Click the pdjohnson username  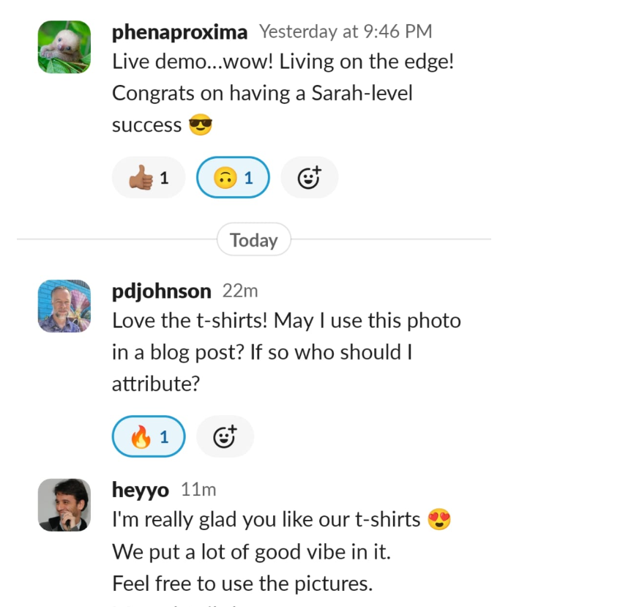(x=161, y=291)
